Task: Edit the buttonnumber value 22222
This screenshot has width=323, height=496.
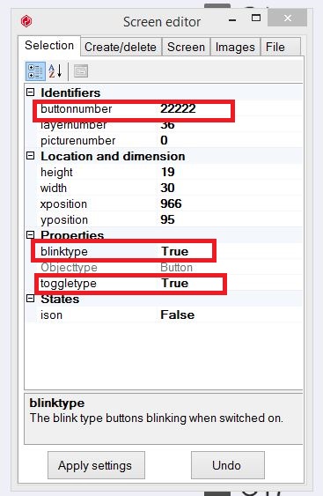Action: [x=178, y=109]
